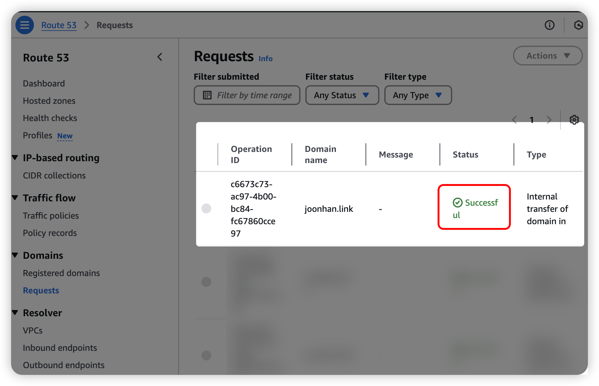
Task: Click calendar icon in time range filter
Action: click(207, 95)
